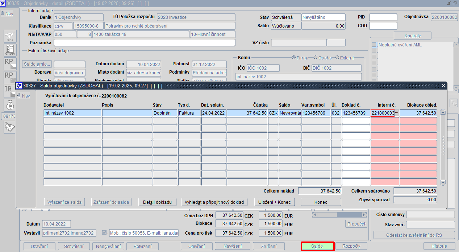Close the Saldo objednávky dialog
Image resolution: width=459 pixels, height=252 pixels.
443,86
